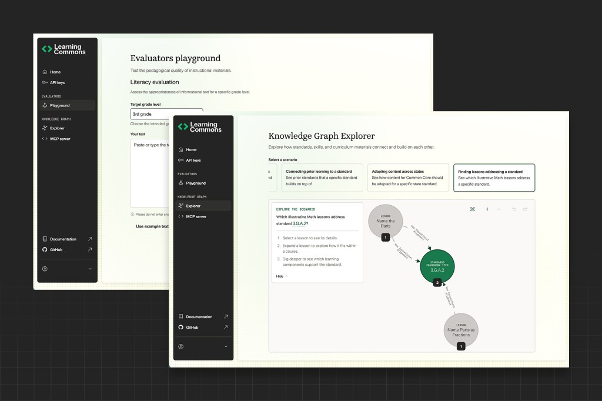This screenshot has height=401, width=602.
Task: Open API keys in Explorer window sidebar
Action: click(x=203, y=160)
